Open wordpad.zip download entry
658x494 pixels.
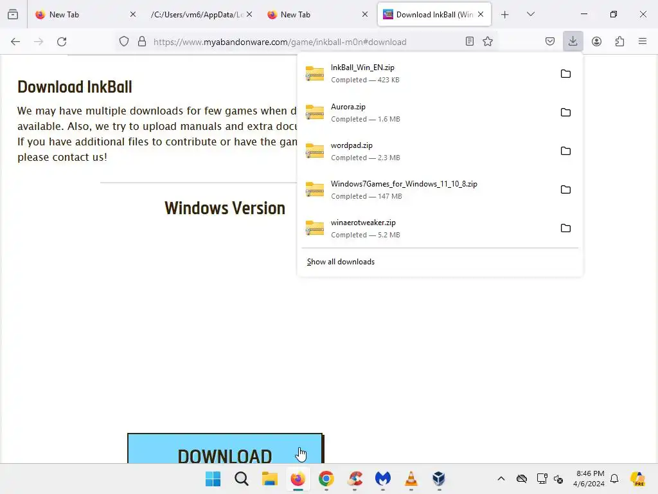(428, 151)
